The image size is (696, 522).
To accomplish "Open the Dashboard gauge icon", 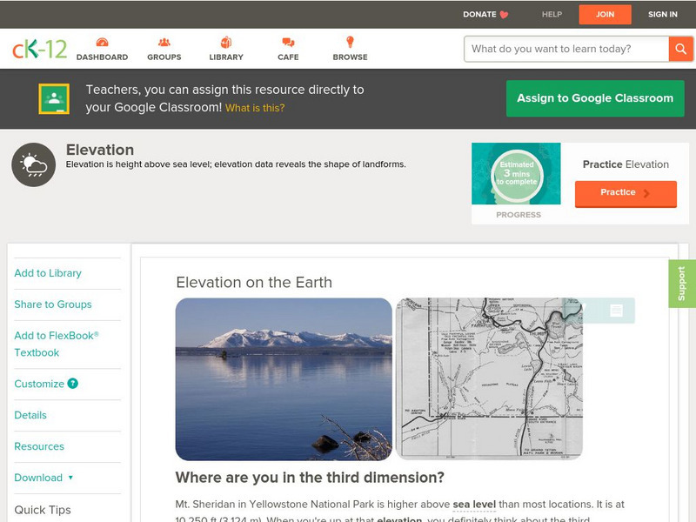I will point(102,42).
